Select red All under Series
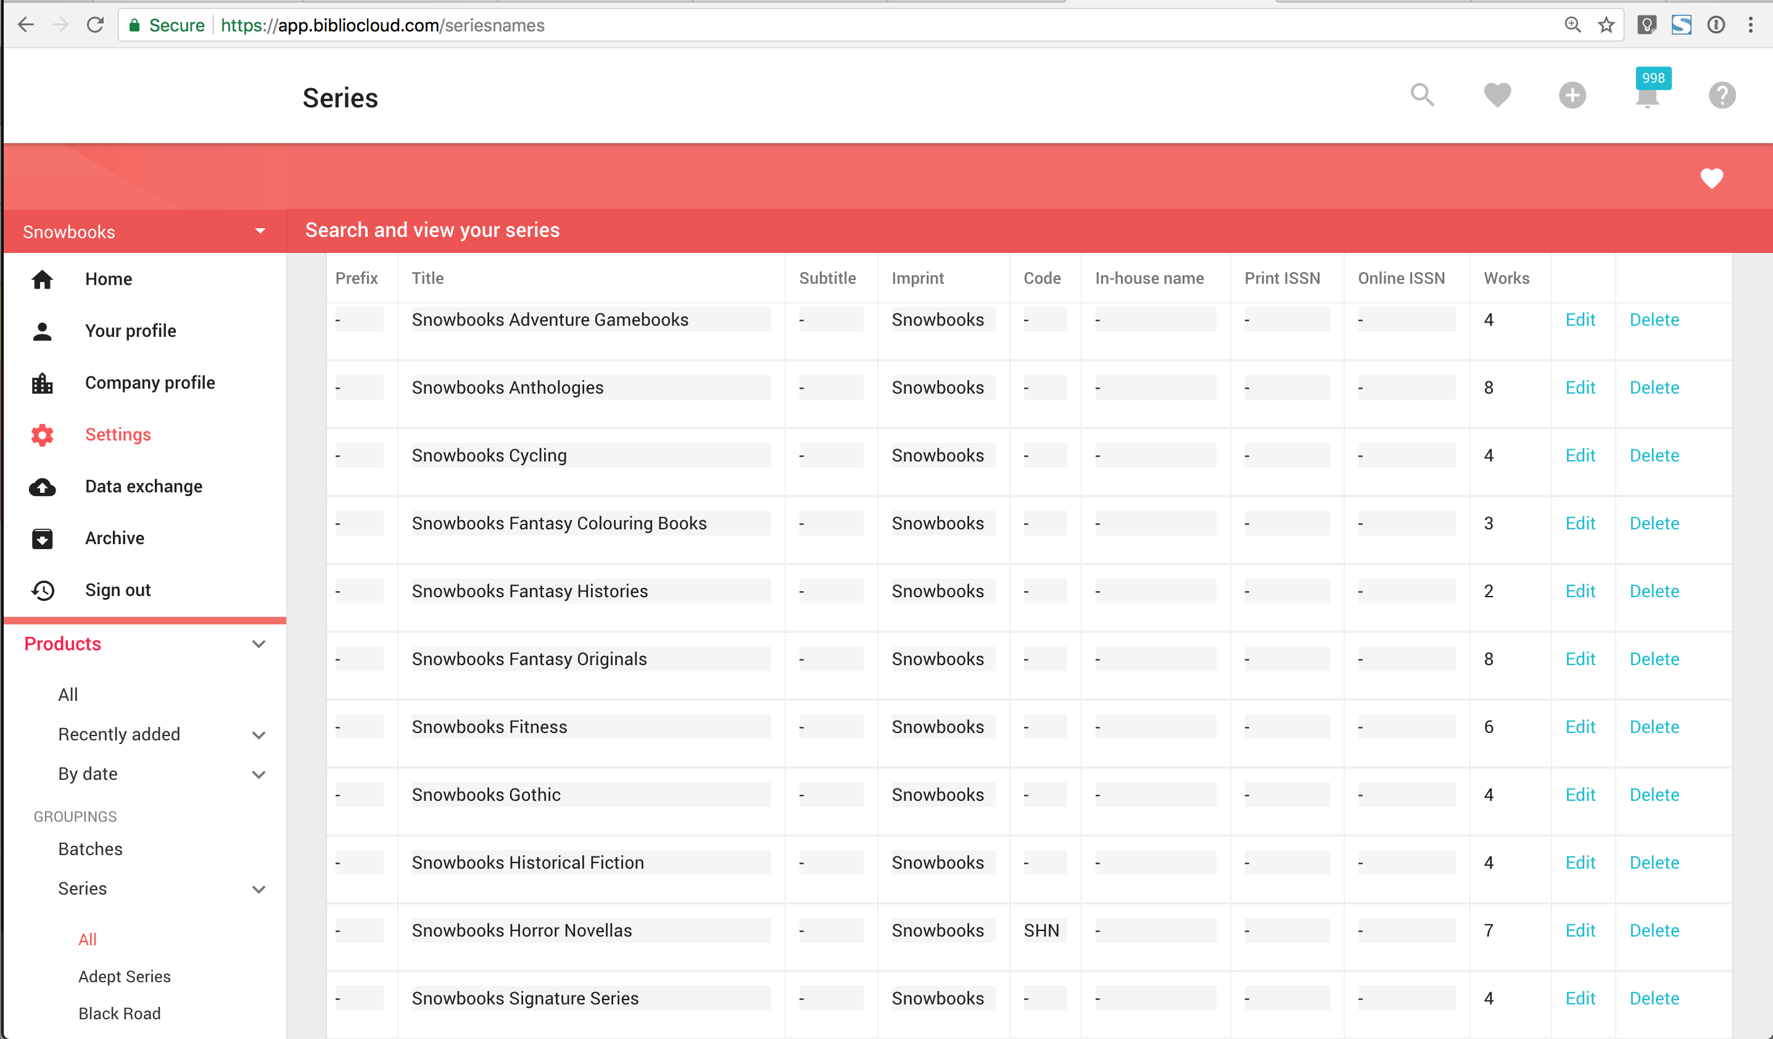 tap(87, 939)
